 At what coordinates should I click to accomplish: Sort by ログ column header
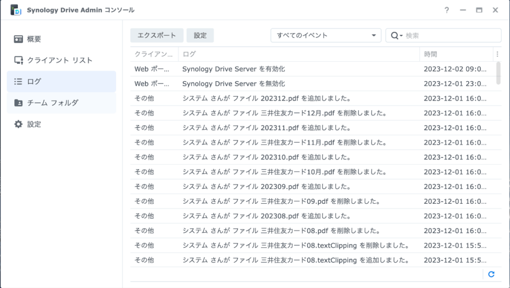(x=299, y=54)
